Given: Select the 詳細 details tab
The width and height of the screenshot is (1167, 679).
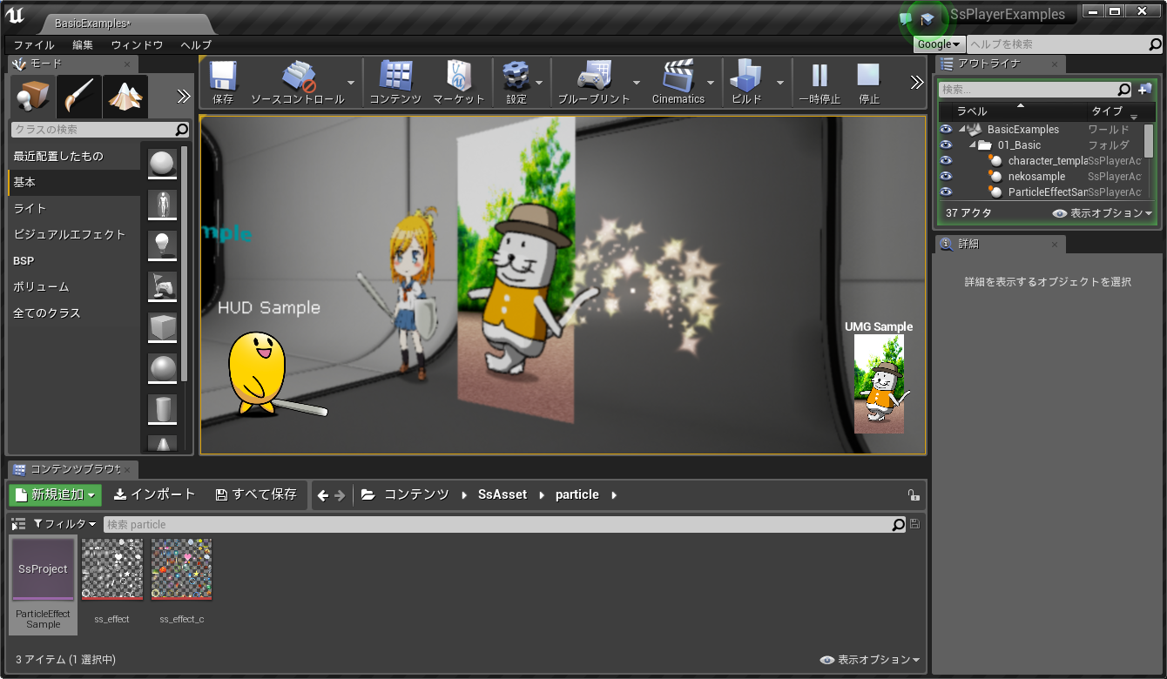Looking at the screenshot, I should click(x=999, y=245).
